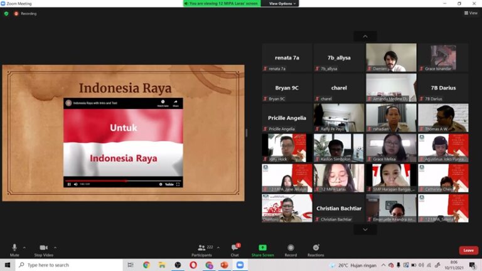Select Christian Bachtiar's participant tile

coord(338,208)
